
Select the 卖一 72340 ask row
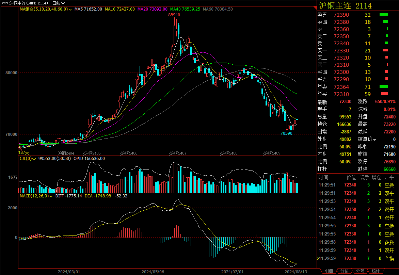[358, 43]
